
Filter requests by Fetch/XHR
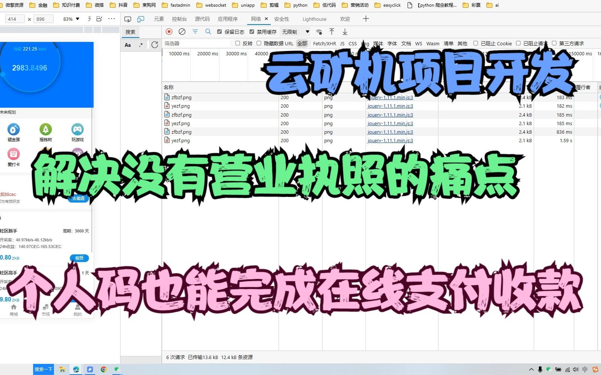click(x=324, y=43)
